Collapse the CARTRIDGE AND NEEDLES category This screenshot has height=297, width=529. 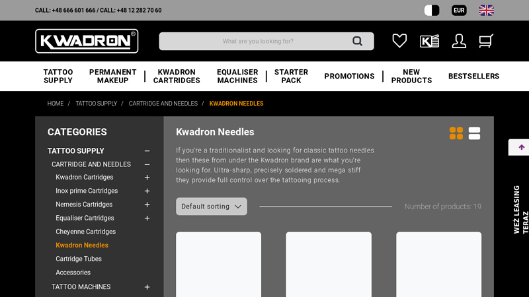coord(147,164)
